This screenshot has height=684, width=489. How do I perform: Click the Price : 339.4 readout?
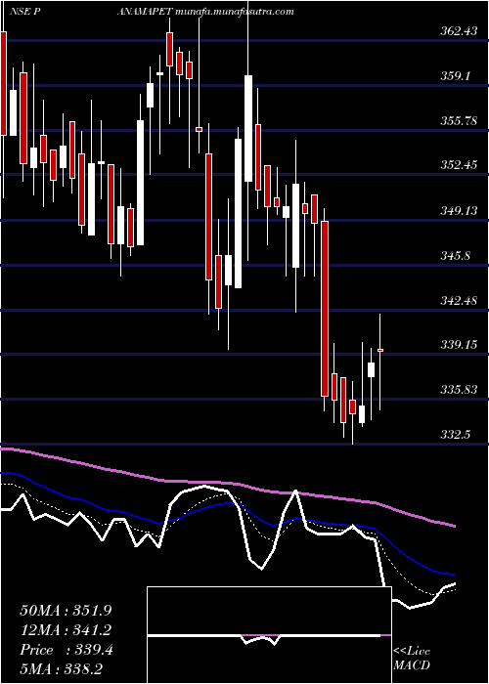coord(67,650)
